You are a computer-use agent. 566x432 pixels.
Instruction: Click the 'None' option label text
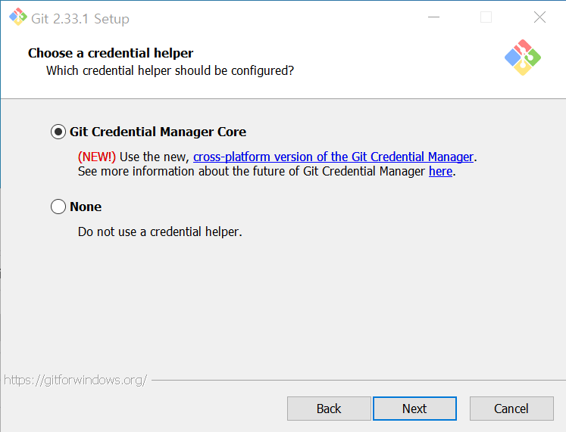pyautogui.click(x=86, y=207)
